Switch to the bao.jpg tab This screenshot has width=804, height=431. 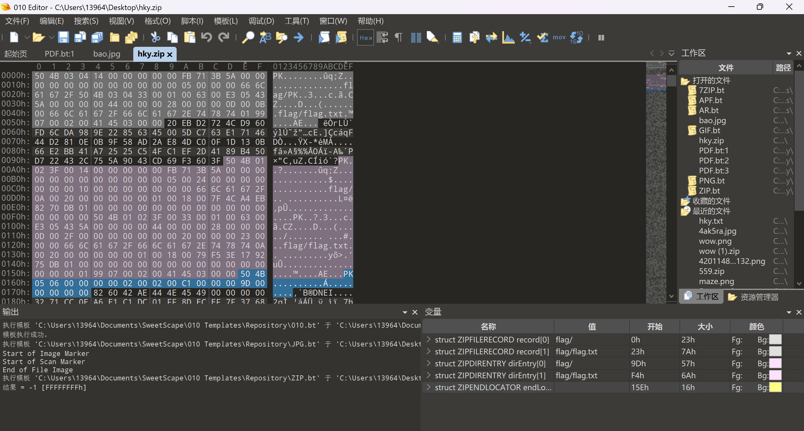point(107,54)
